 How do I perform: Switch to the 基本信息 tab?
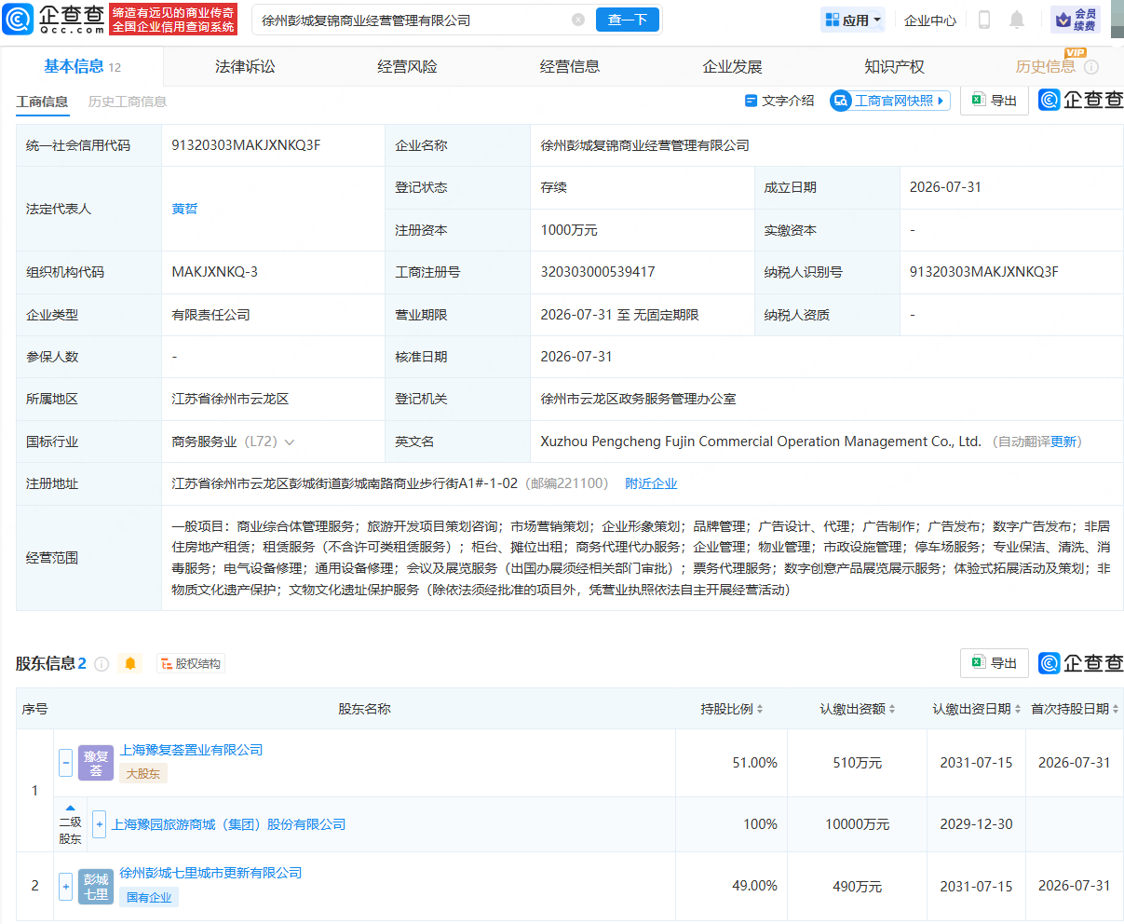point(82,66)
